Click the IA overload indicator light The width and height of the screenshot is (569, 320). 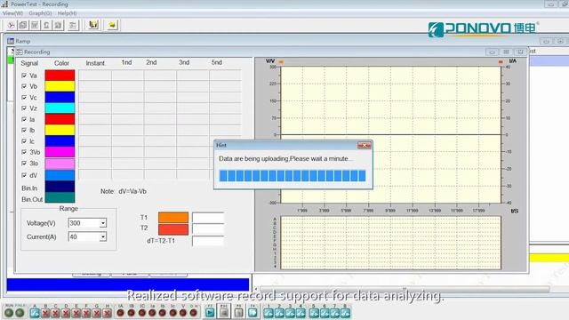121,313
